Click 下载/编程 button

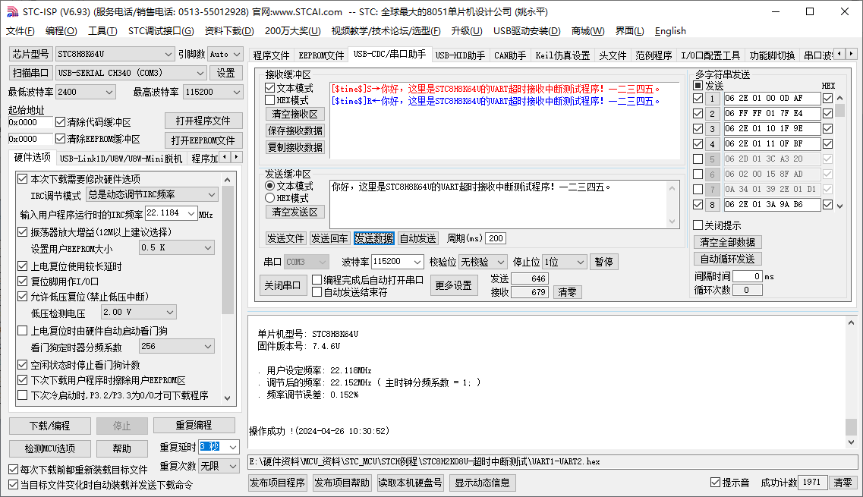point(49,426)
